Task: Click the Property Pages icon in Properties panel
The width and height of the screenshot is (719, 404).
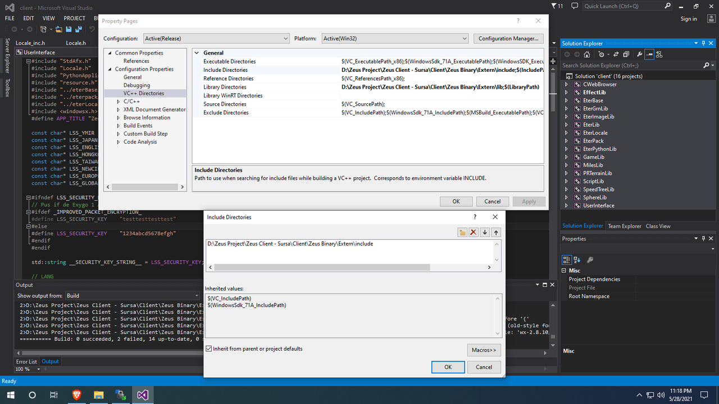Action: (590, 260)
